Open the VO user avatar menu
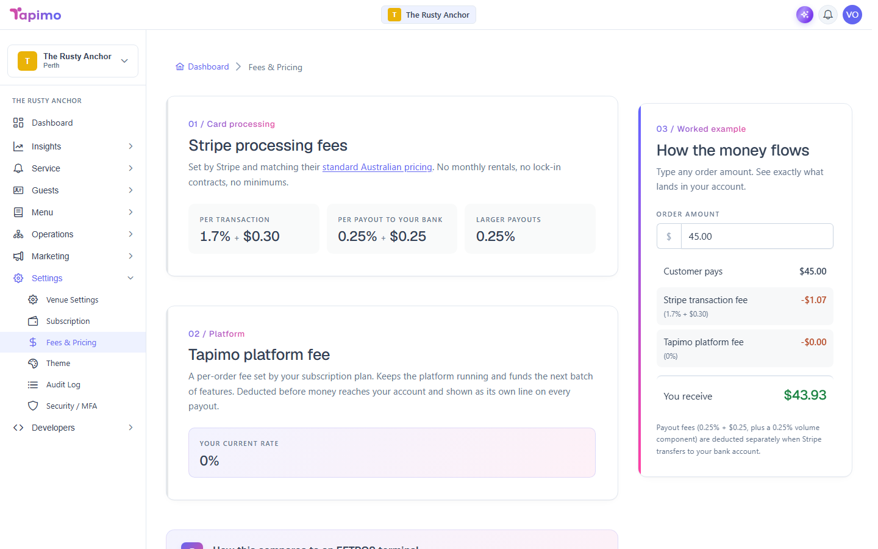This screenshot has height=549, width=878. pos(852,15)
